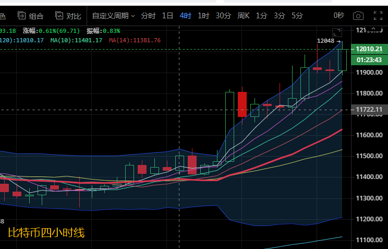This screenshot has width=388, height=249.
Task: Select the 4时 timeframe
Action: click(185, 16)
